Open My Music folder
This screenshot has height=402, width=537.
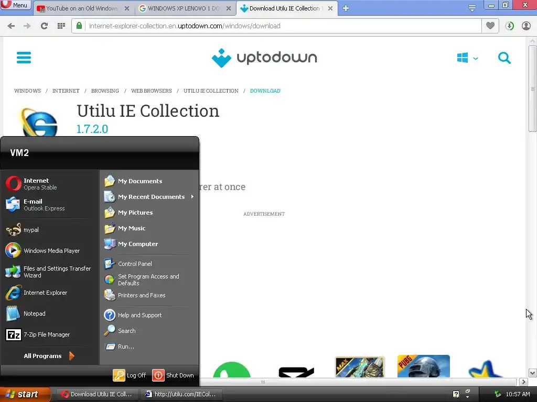[149, 228]
